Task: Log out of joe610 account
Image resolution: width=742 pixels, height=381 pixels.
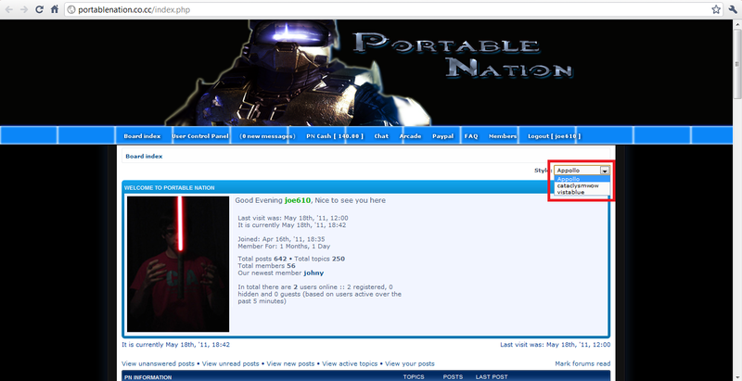Action: (x=554, y=136)
